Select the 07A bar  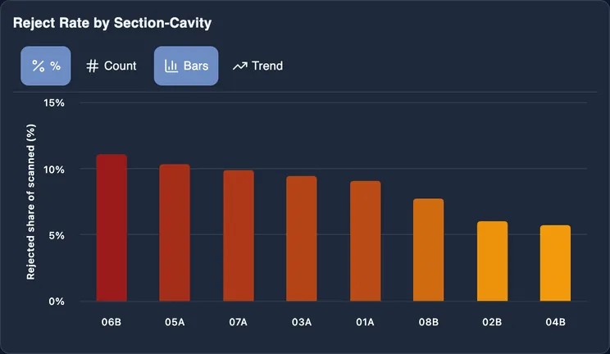coord(239,235)
